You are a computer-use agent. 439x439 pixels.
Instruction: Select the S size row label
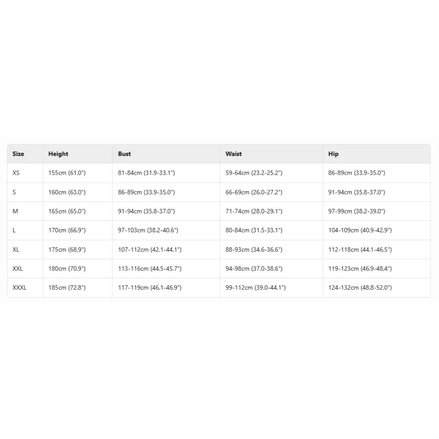[14, 192]
